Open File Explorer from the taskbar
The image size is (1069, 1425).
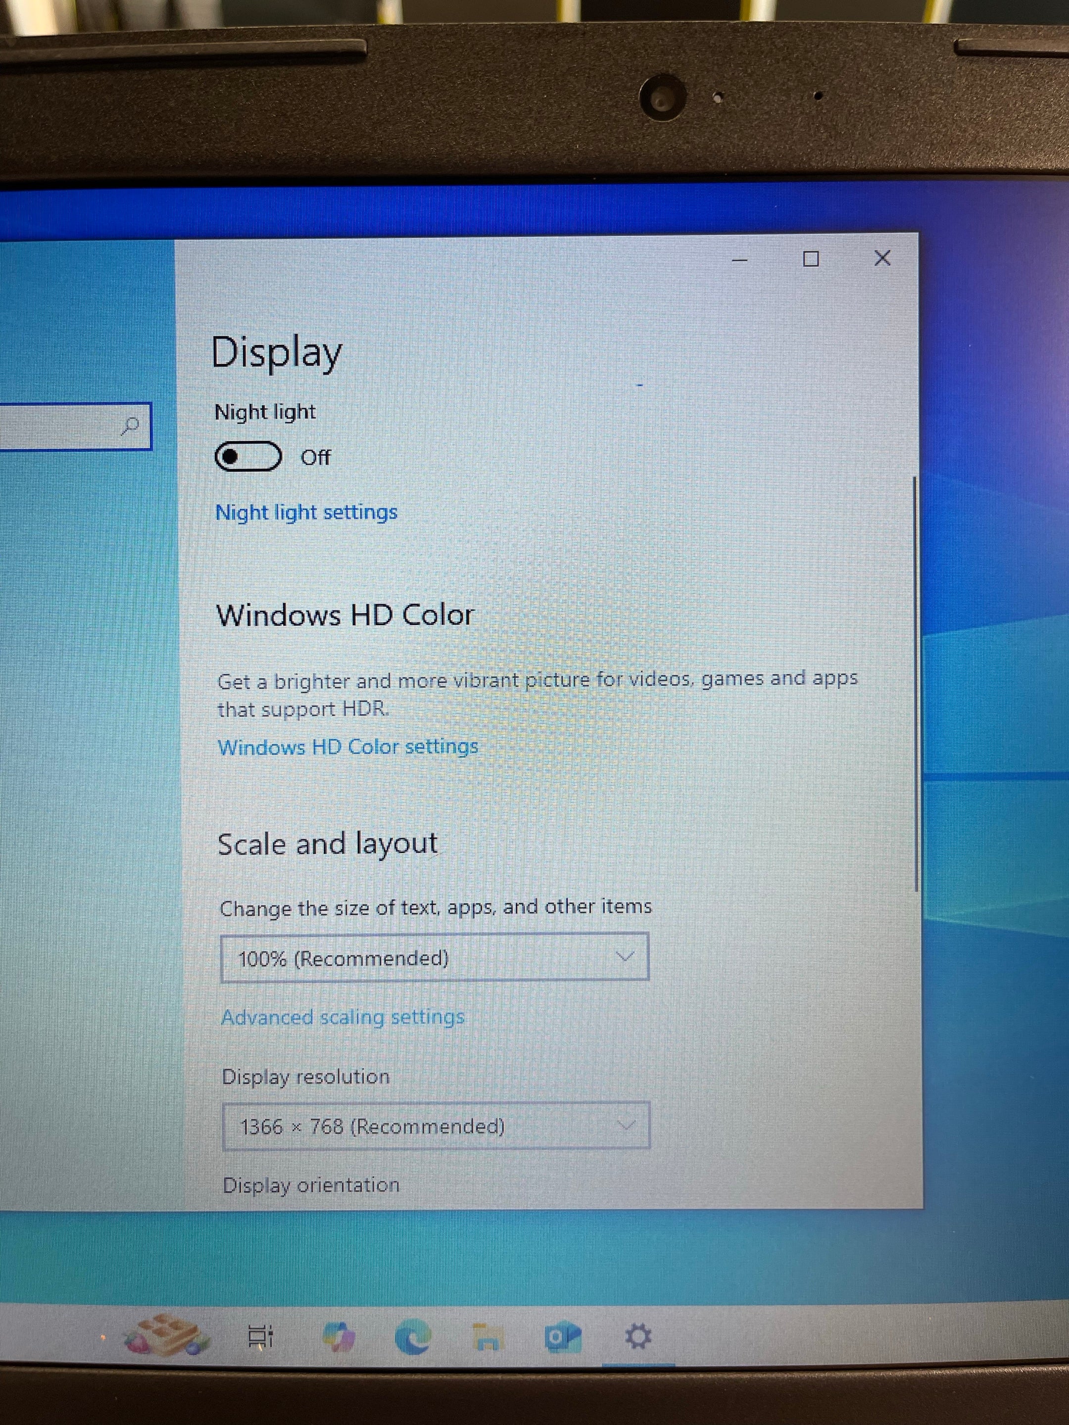click(x=487, y=1337)
